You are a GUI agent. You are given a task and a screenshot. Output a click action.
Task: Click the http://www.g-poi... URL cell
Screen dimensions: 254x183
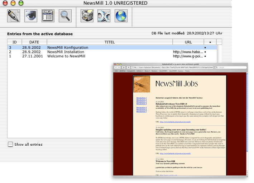click(188, 56)
